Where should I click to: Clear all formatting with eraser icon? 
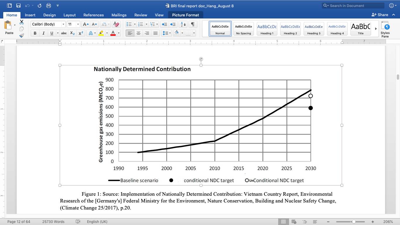point(116,24)
